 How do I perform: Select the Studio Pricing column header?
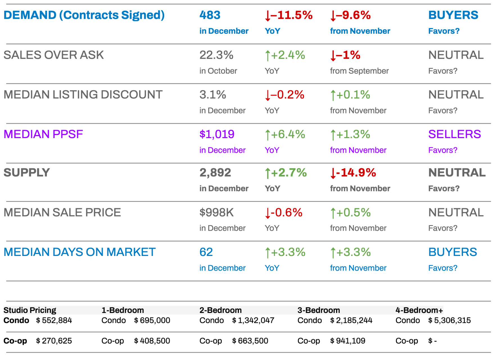30,310
